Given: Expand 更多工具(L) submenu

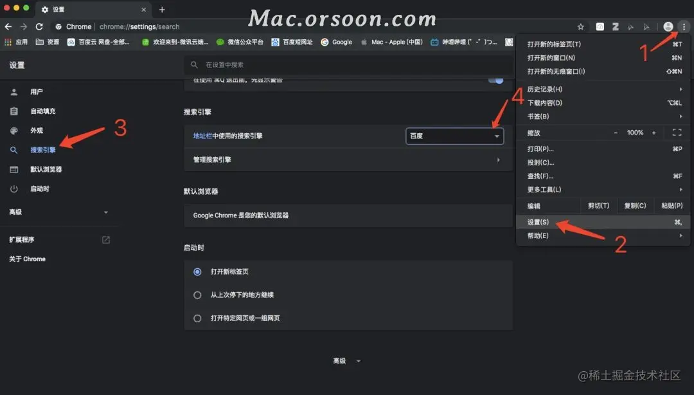Looking at the screenshot, I should click(603, 189).
